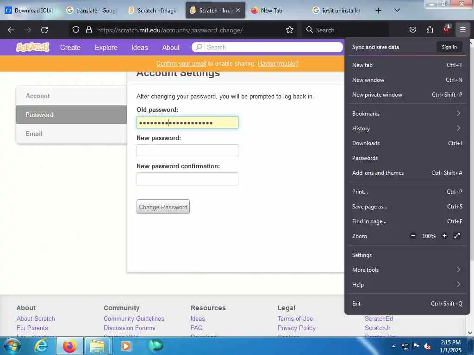Image resolution: width=474 pixels, height=355 pixels.
Task: Close the active Scratch tab
Action: pyautogui.click(x=238, y=10)
